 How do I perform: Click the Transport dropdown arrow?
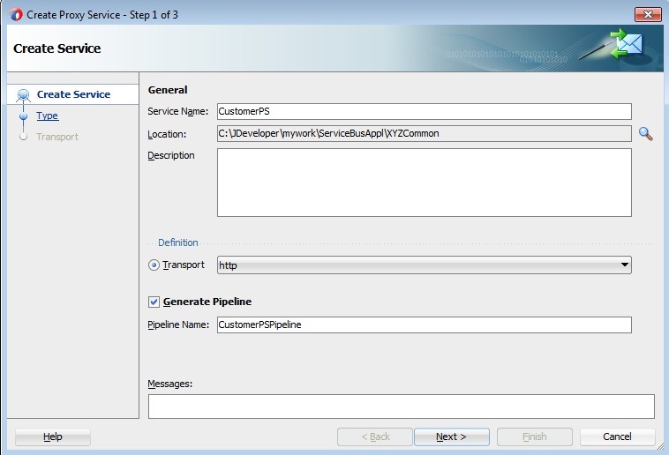coord(624,265)
